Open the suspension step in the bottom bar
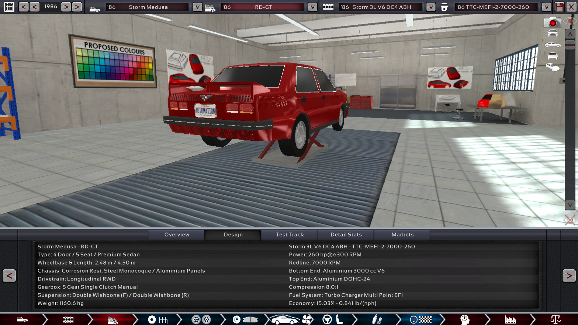Viewport: 578px width, 325px height. pos(376,319)
